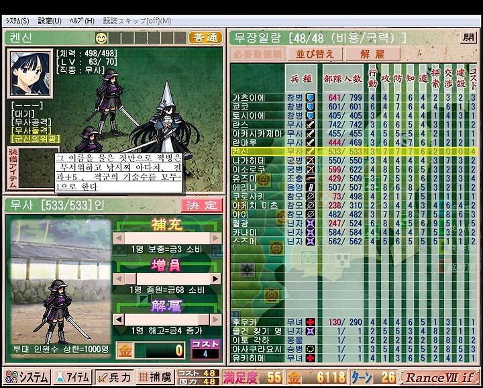The image size is (483, 388).
Task: Click sword icon in 란마루 row
Action: point(310,142)
